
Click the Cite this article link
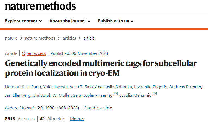98,108
